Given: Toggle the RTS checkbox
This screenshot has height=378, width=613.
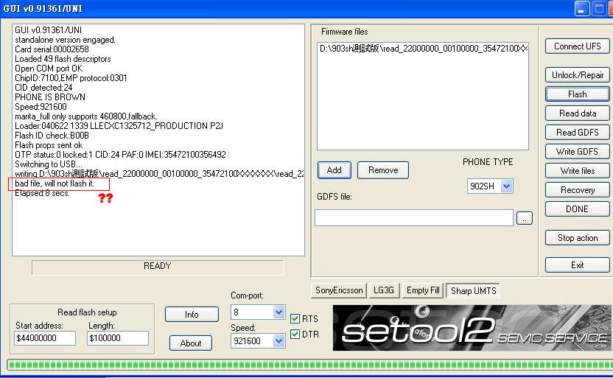Looking at the screenshot, I should point(295,319).
